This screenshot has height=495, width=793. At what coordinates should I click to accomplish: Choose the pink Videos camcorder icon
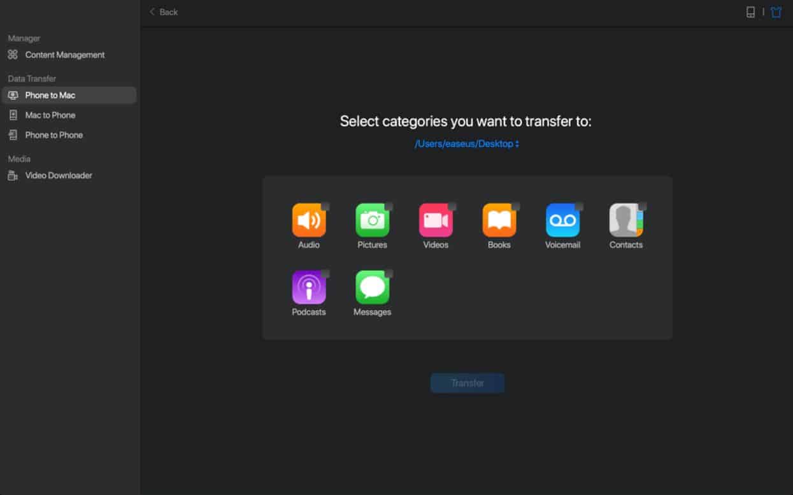(x=436, y=220)
